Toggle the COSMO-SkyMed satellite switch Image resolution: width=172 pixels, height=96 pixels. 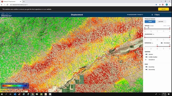146,57
